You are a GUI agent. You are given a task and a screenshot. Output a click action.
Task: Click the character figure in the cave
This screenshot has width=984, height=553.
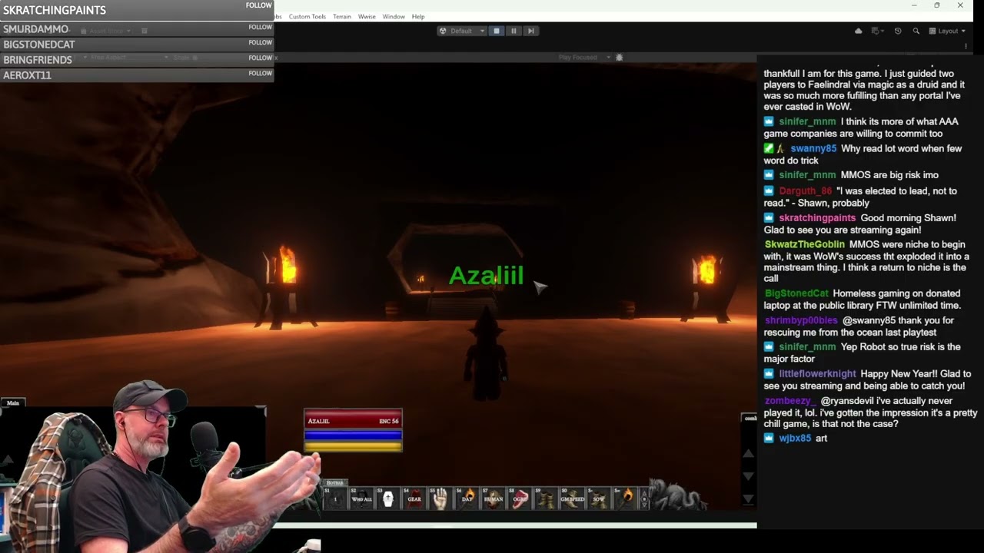(486, 355)
